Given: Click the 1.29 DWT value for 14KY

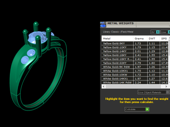Looking at the screenshot, I should click(x=152, y=51).
